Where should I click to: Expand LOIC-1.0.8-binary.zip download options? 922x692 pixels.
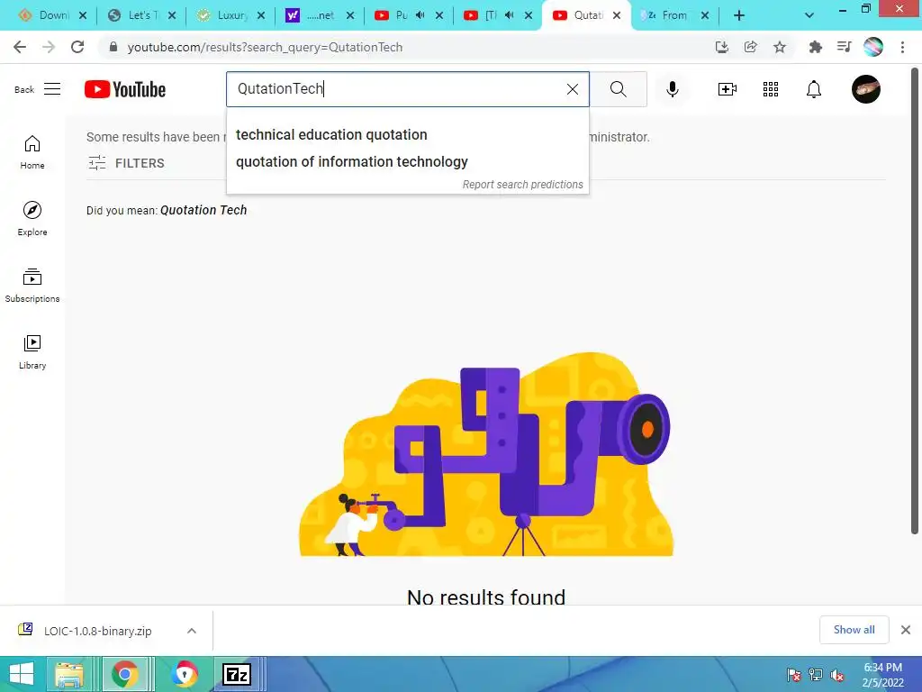192,630
